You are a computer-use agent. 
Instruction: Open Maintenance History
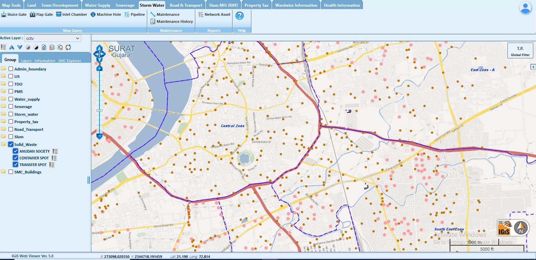click(171, 21)
